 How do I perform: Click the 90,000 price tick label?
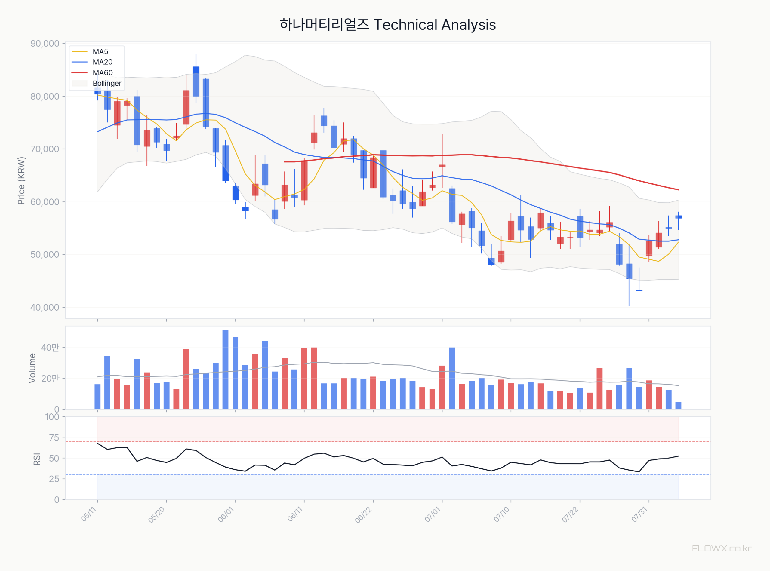click(45, 44)
